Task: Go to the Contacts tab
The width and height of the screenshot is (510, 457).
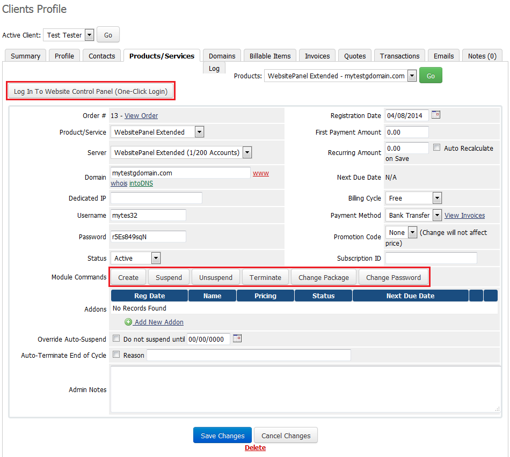Action: pos(102,56)
